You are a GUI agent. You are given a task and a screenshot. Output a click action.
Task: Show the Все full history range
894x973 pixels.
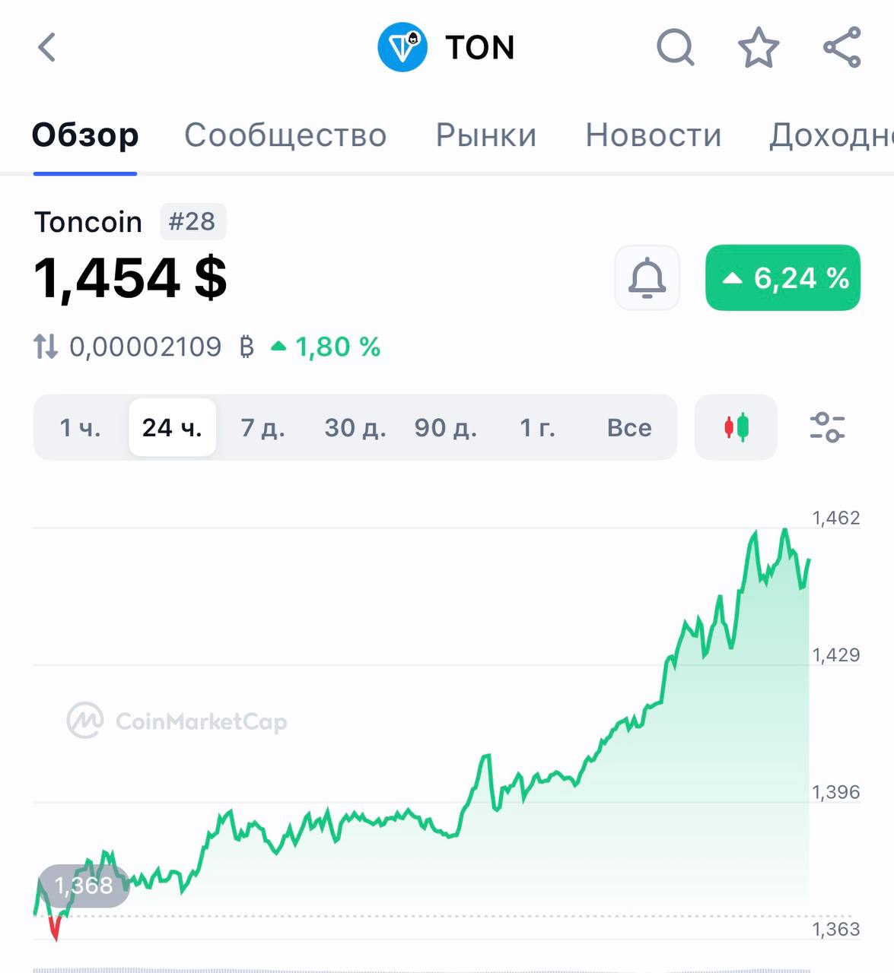(629, 428)
